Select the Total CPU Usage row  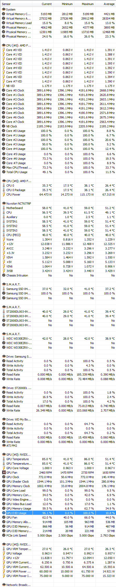[58, 172]
